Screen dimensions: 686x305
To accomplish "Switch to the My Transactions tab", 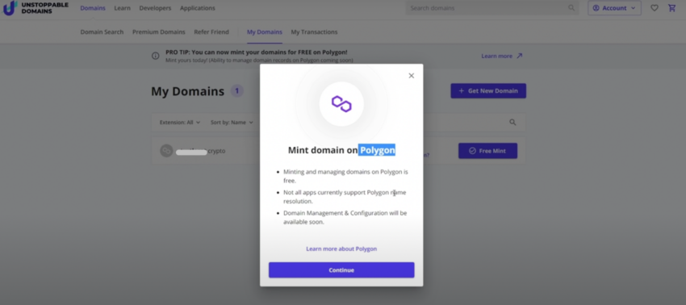I will point(314,32).
